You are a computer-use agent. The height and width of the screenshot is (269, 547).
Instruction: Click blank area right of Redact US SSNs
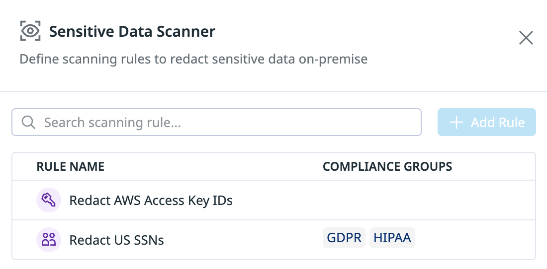click(x=239, y=240)
